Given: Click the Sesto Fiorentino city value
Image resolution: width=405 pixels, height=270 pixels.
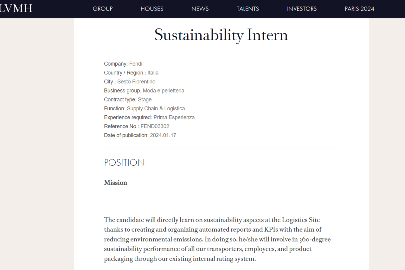Looking at the screenshot, I should [x=136, y=82].
